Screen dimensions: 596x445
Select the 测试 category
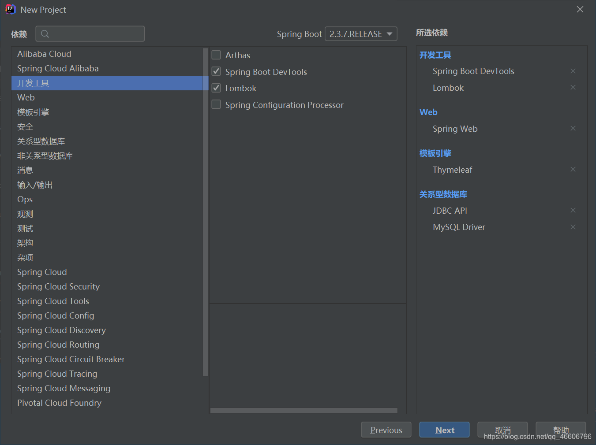[x=107, y=228]
